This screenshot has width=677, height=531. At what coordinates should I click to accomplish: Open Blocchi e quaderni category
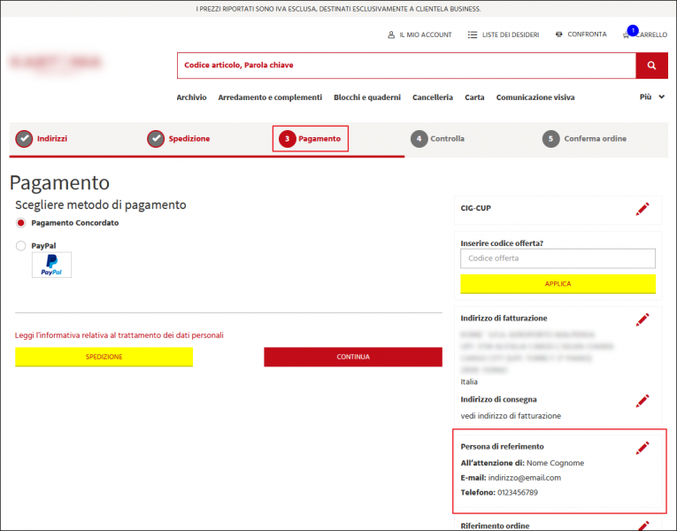(367, 97)
